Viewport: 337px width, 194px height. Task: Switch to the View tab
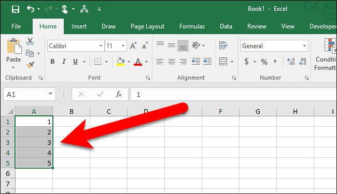click(288, 26)
